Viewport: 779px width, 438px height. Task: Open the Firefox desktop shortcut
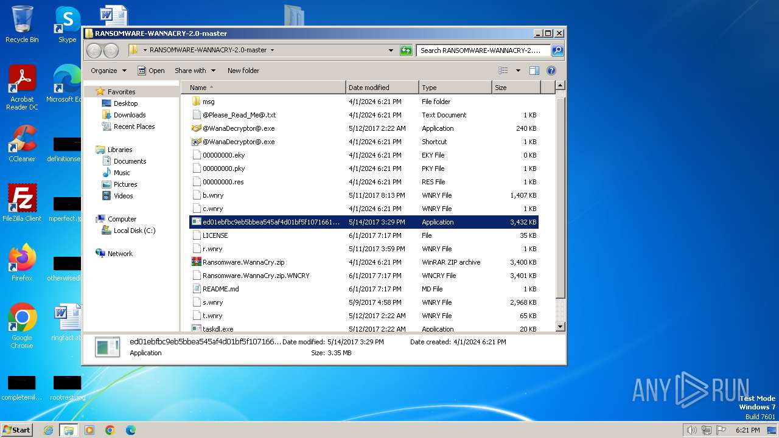[22, 262]
